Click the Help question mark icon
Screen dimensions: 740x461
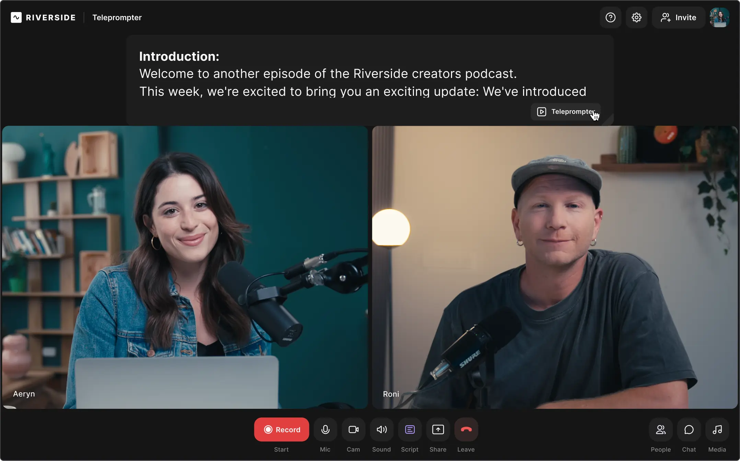pos(610,17)
